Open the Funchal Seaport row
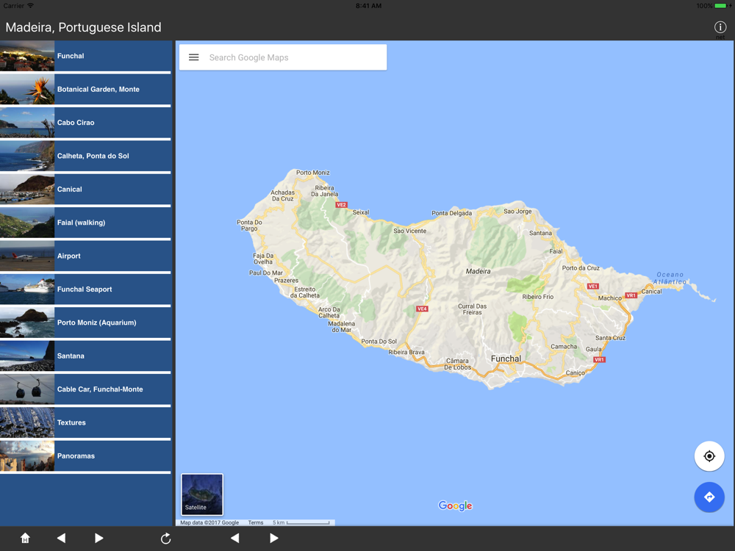 point(85,289)
